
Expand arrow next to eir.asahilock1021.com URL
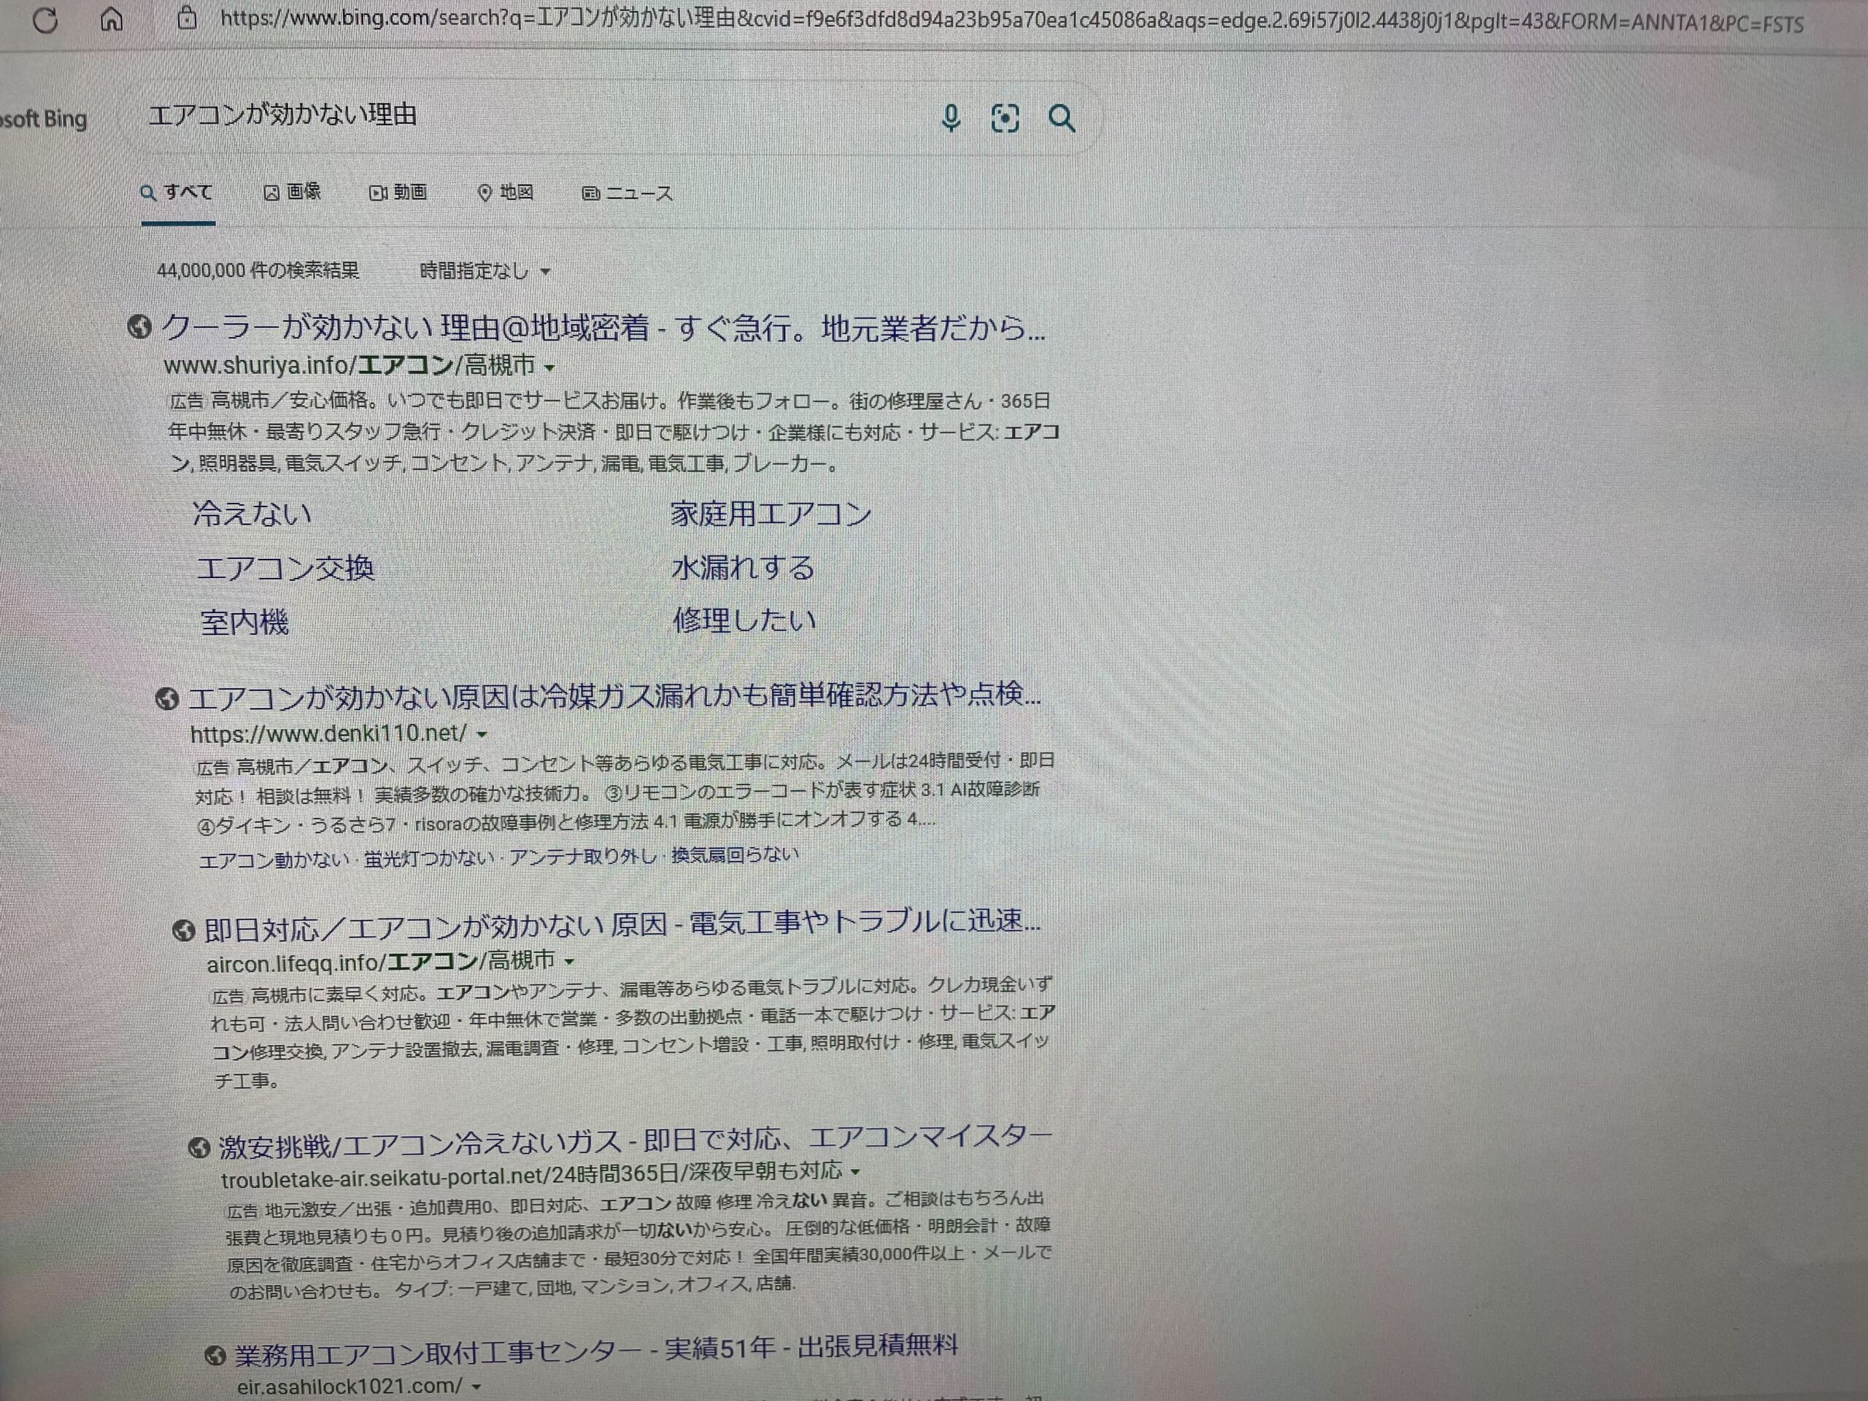[477, 1386]
